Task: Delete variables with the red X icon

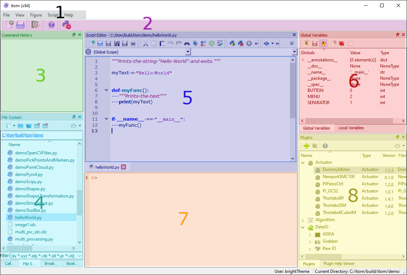Action: 342,43
